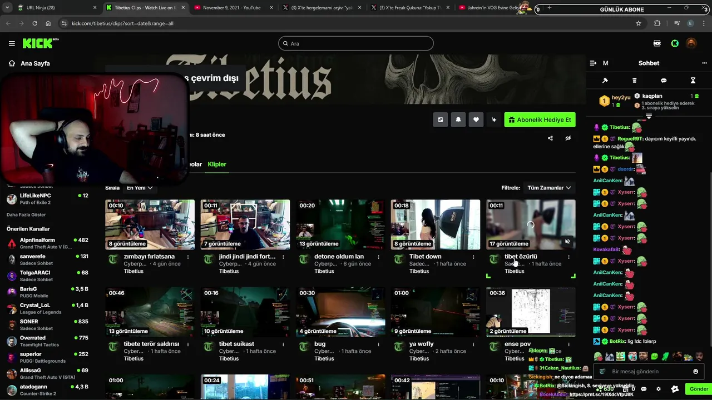Switch to X'te Freak Çukuru browser tab

(411, 8)
